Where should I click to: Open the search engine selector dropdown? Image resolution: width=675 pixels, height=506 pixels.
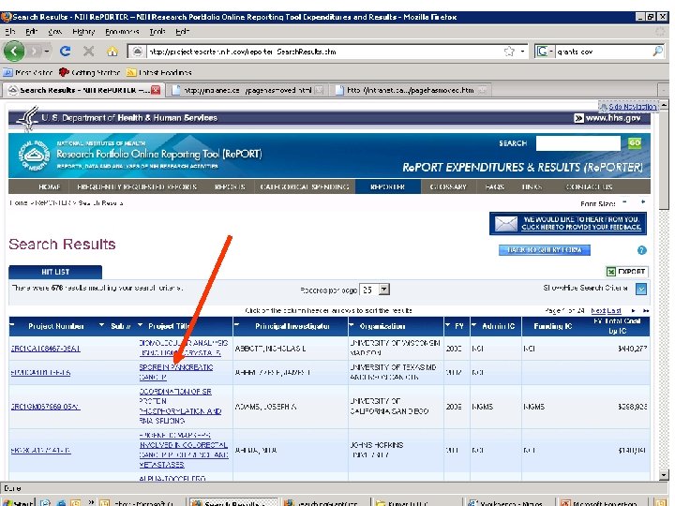click(x=544, y=52)
